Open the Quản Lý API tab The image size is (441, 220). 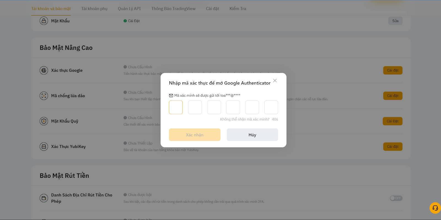click(x=129, y=9)
